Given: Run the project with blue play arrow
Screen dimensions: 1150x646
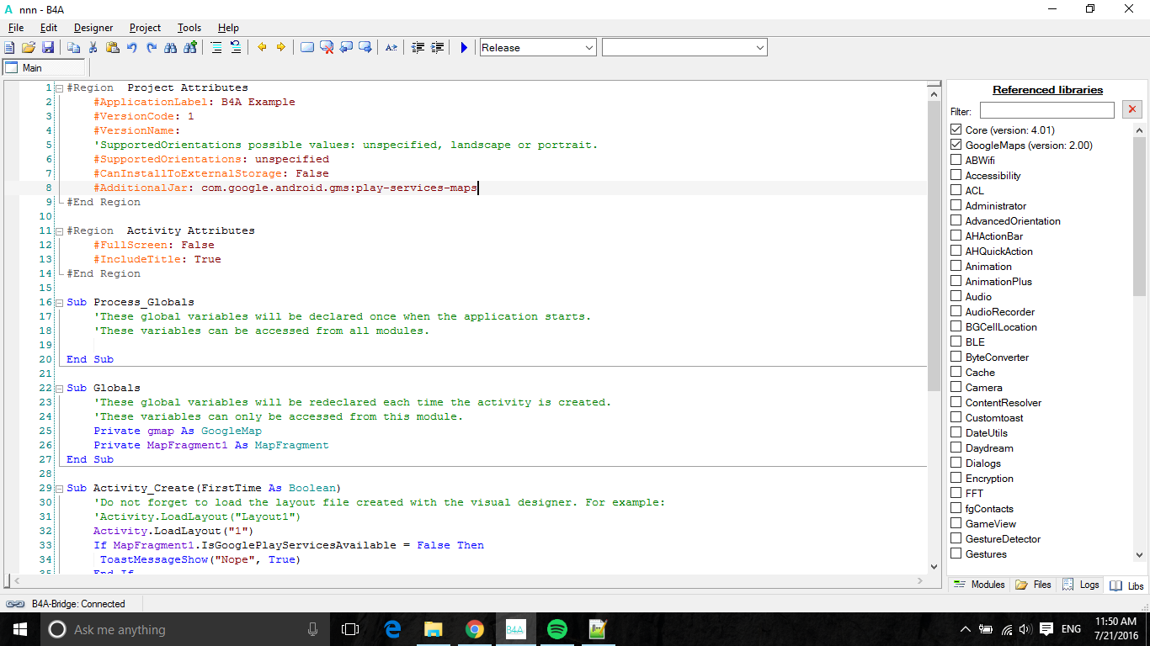Looking at the screenshot, I should click(x=463, y=48).
